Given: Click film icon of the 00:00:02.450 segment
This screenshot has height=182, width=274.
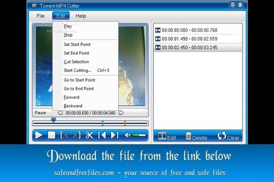Looking at the screenshot, I should point(158,48).
